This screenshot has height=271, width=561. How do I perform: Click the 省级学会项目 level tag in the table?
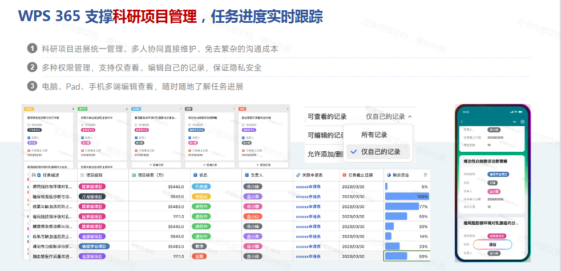point(94,246)
